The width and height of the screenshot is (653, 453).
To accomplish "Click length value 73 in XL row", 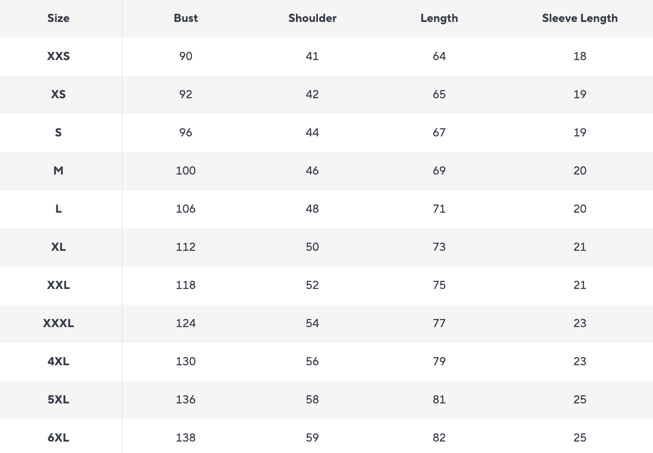I will [439, 247].
